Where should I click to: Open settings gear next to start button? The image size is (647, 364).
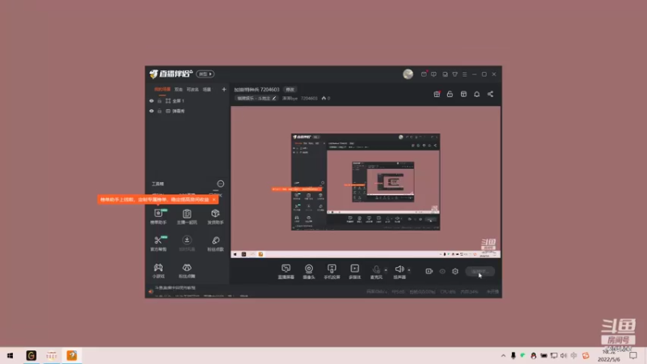pyautogui.click(x=455, y=271)
